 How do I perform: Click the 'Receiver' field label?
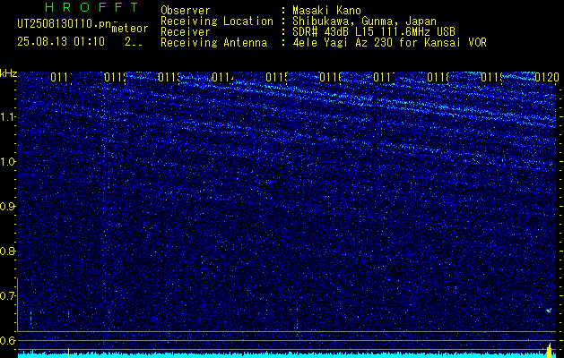186,32
